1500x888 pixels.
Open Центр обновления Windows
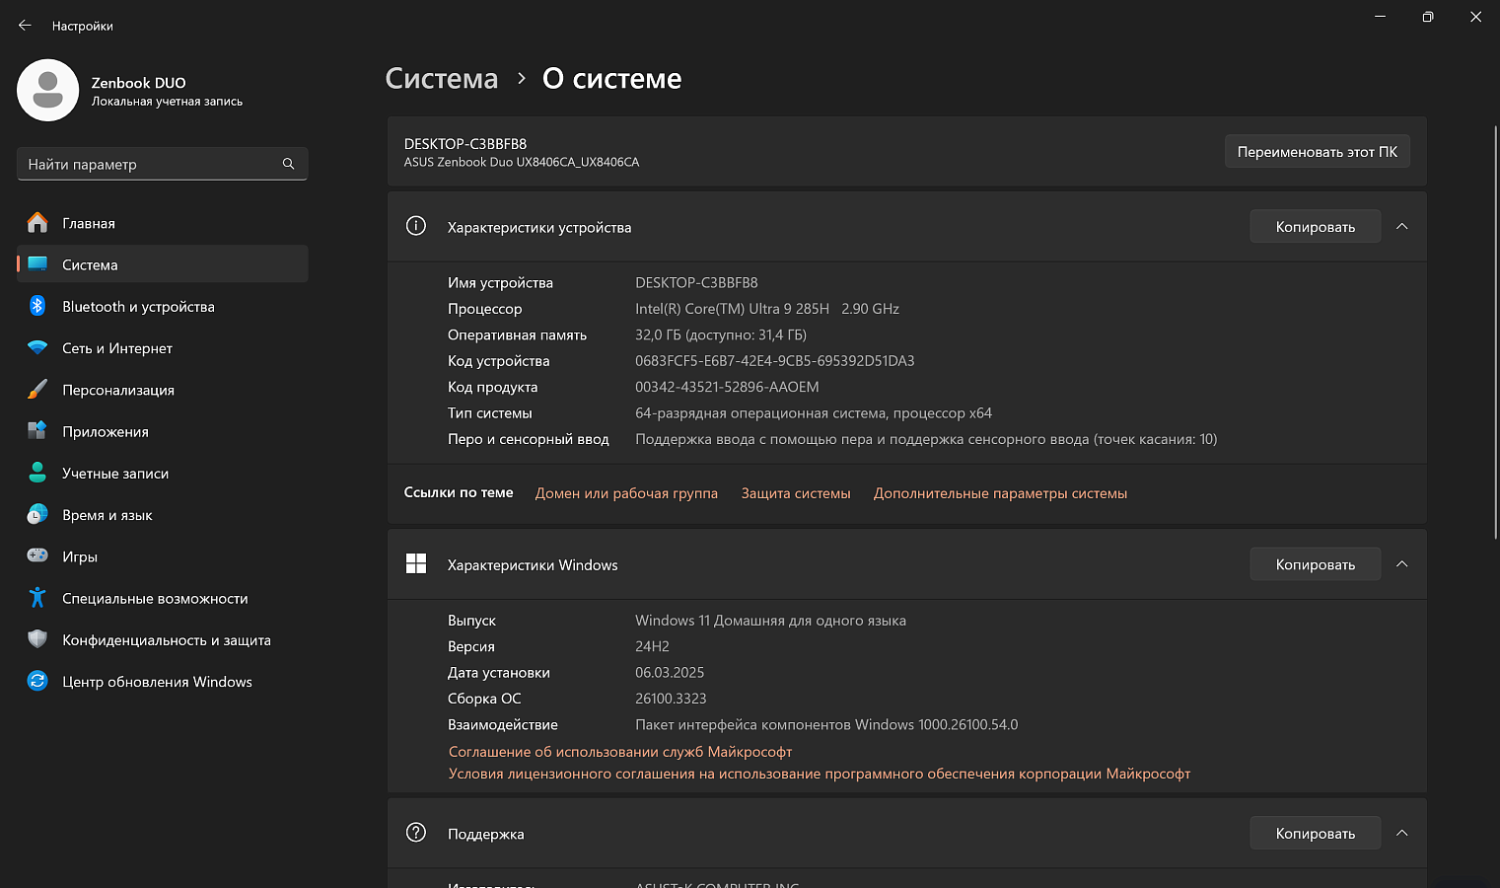163,681
